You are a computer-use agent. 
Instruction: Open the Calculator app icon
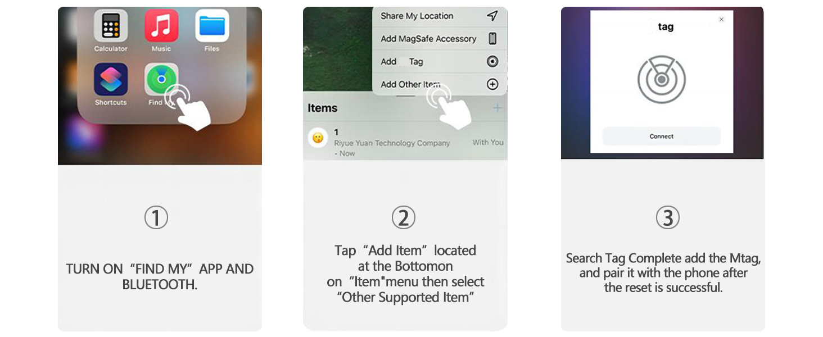point(111,26)
